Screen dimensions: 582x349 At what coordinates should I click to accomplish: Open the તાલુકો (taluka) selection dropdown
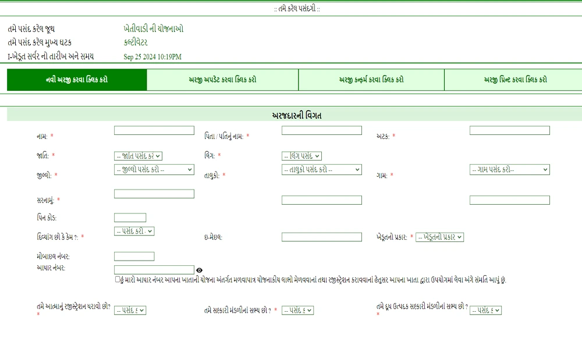point(322,169)
